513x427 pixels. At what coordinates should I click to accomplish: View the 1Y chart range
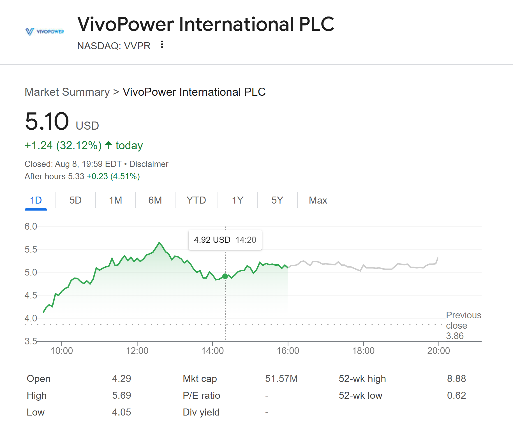click(x=237, y=200)
